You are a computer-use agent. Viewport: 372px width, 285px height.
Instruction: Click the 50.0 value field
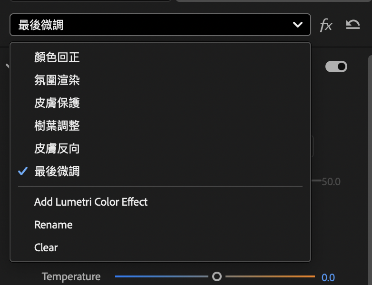point(331,181)
